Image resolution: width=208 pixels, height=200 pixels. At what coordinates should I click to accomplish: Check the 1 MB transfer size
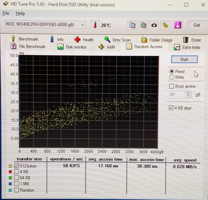(16, 184)
